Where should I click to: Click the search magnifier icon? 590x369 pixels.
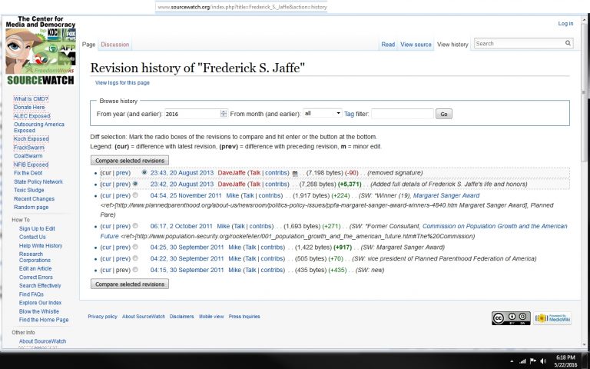point(568,44)
